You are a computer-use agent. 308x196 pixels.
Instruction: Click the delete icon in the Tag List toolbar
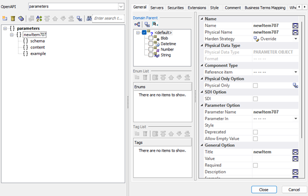point(145,134)
